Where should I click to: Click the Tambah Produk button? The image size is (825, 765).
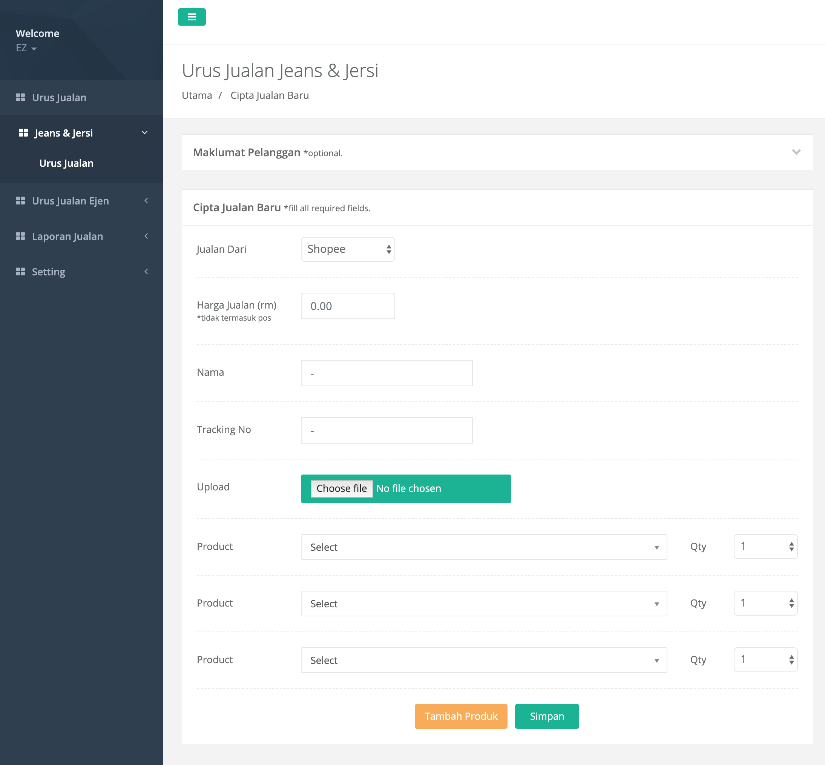(x=460, y=716)
